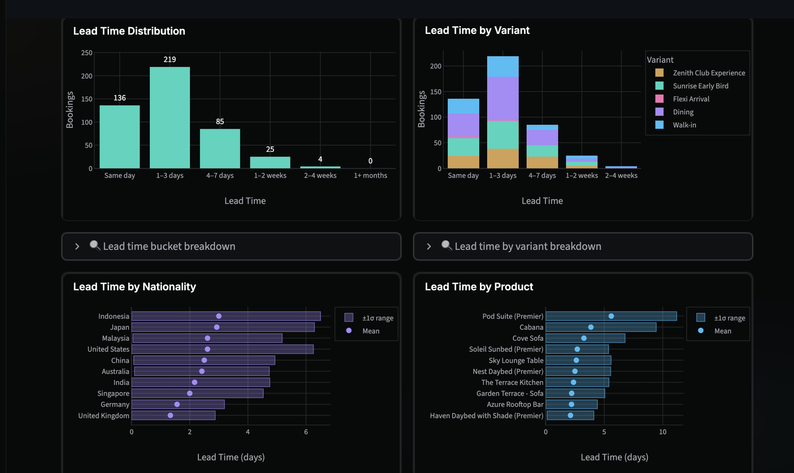The height and width of the screenshot is (473, 794).
Task: Click the Singapore mean dot
Action: pos(190,393)
